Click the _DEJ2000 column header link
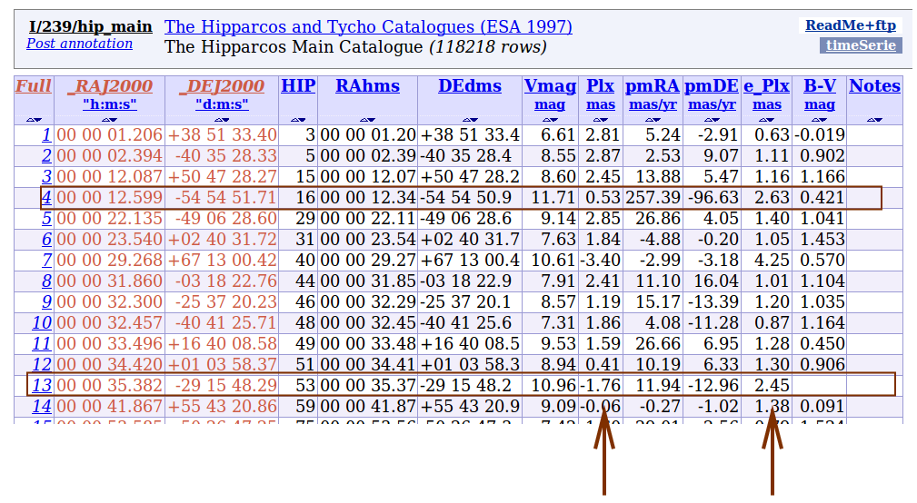This screenshot has height=503, width=917. coord(222,86)
